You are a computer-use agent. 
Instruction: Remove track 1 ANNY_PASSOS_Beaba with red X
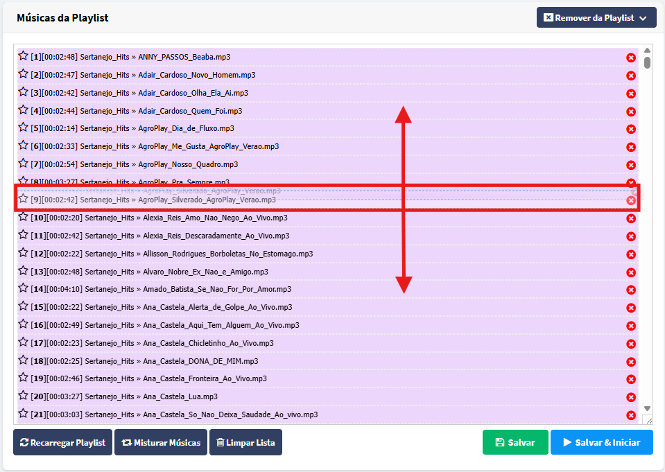[631, 58]
